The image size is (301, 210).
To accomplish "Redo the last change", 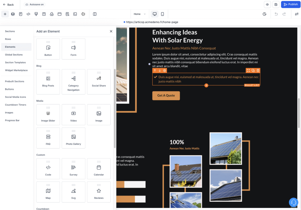I will pyautogui.click(x=284, y=14).
